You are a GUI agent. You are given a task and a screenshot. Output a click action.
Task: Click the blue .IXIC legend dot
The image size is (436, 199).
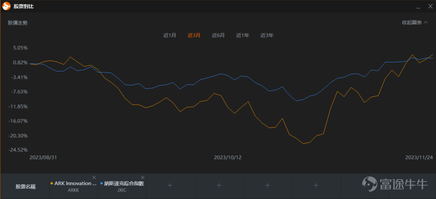coord(101,183)
